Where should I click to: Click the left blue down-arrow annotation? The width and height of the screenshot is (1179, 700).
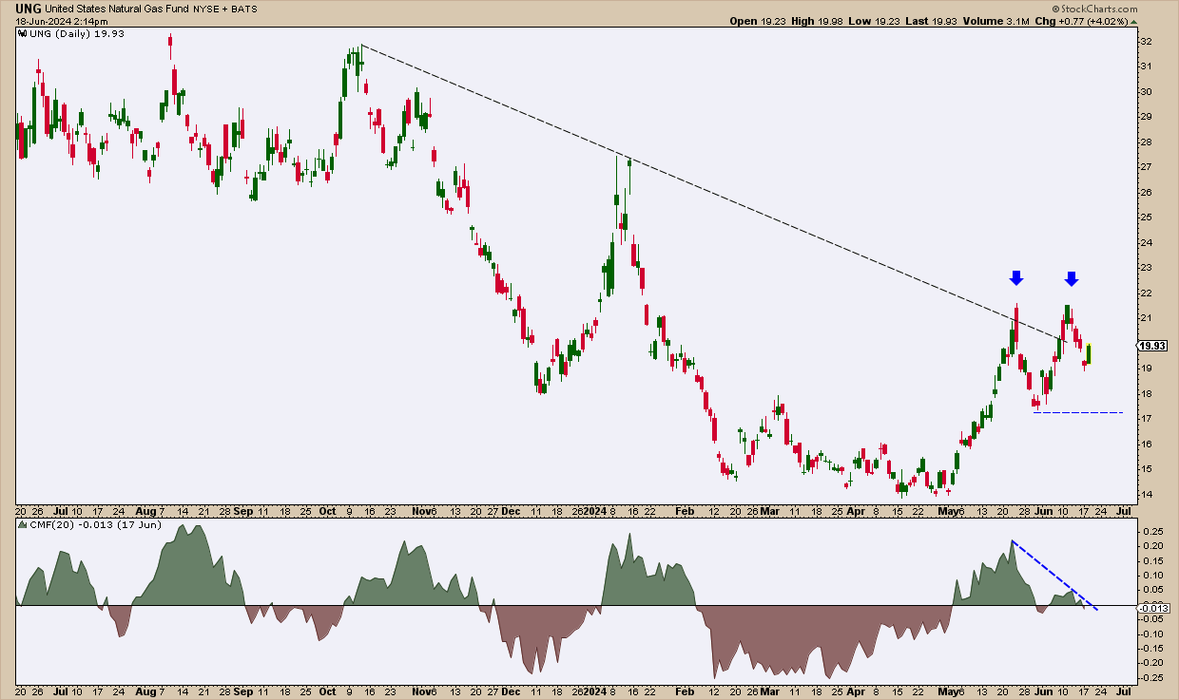1015,277
